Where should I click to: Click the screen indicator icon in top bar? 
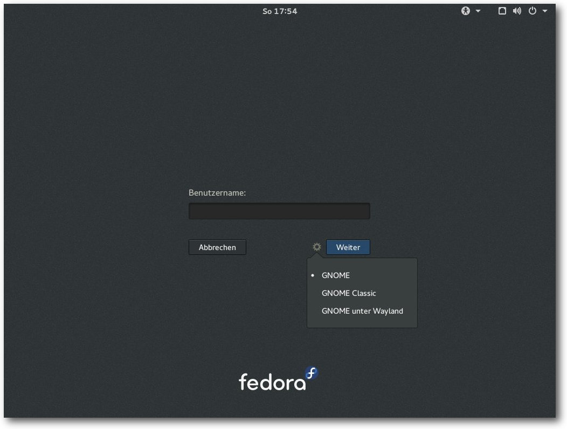point(502,11)
